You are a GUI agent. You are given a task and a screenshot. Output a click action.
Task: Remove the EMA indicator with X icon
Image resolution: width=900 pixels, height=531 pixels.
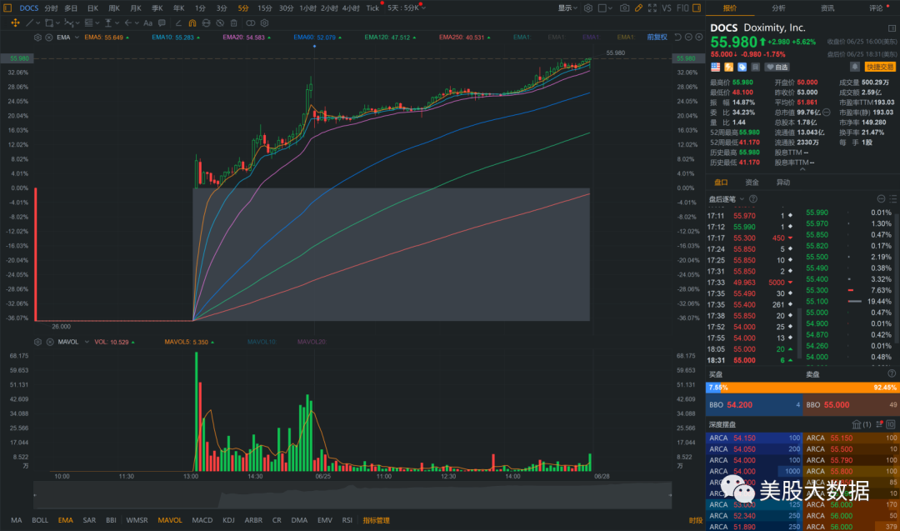49,38
